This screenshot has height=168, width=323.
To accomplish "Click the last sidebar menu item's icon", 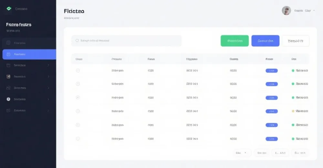I will [x=8, y=110].
